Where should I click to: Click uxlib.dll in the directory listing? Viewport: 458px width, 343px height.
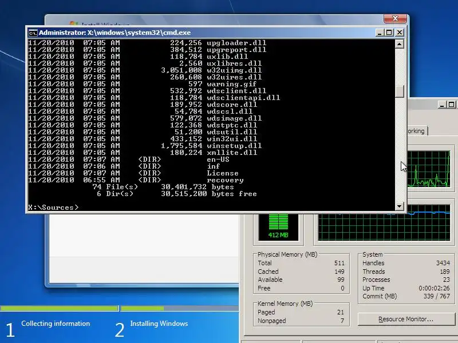coord(227,57)
